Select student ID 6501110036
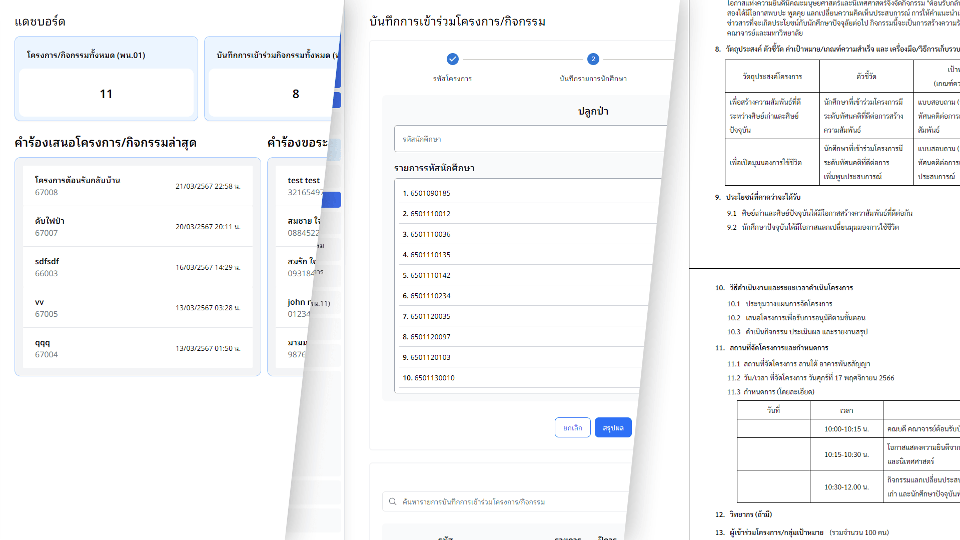960x540 pixels. [528, 234]
